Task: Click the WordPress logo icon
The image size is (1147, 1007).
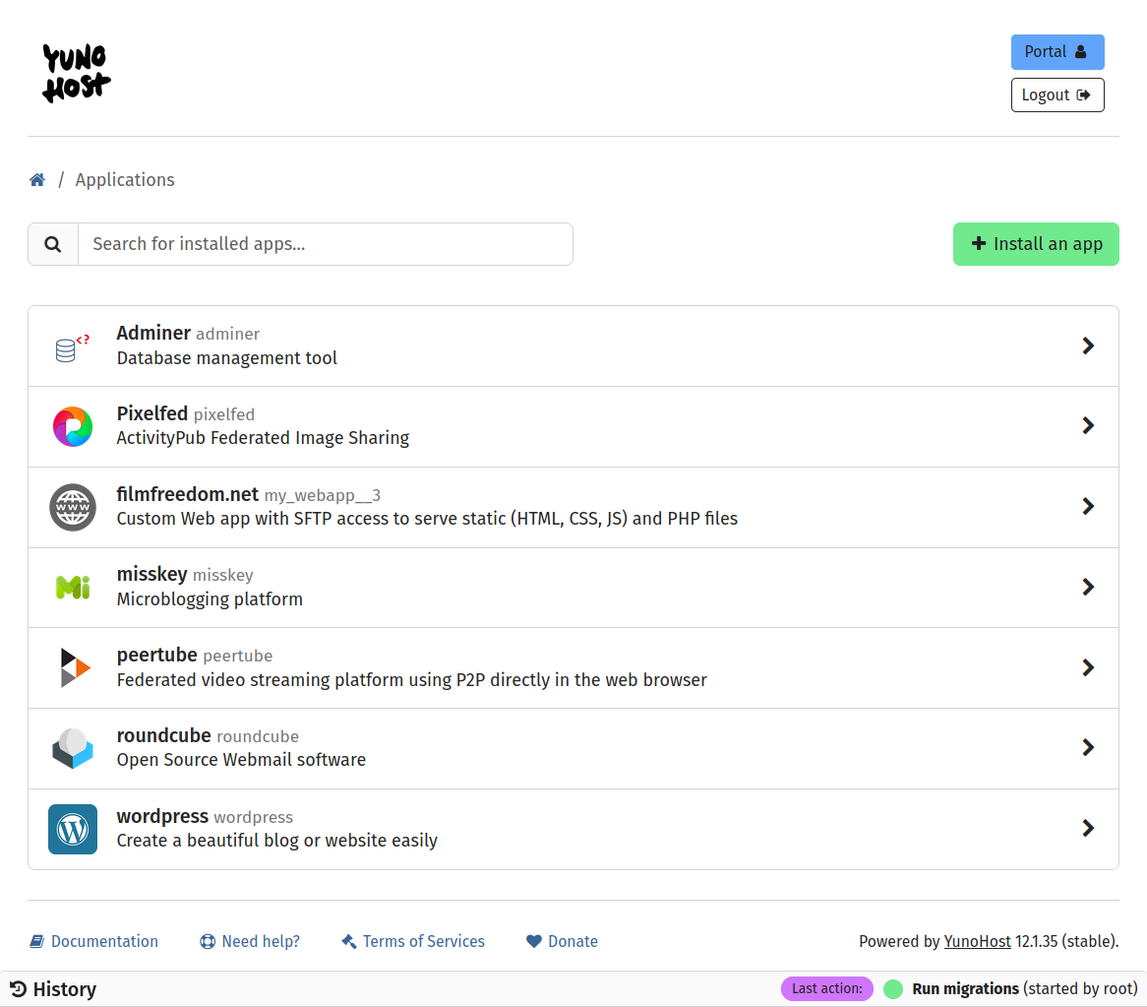Action: point(73,830)
